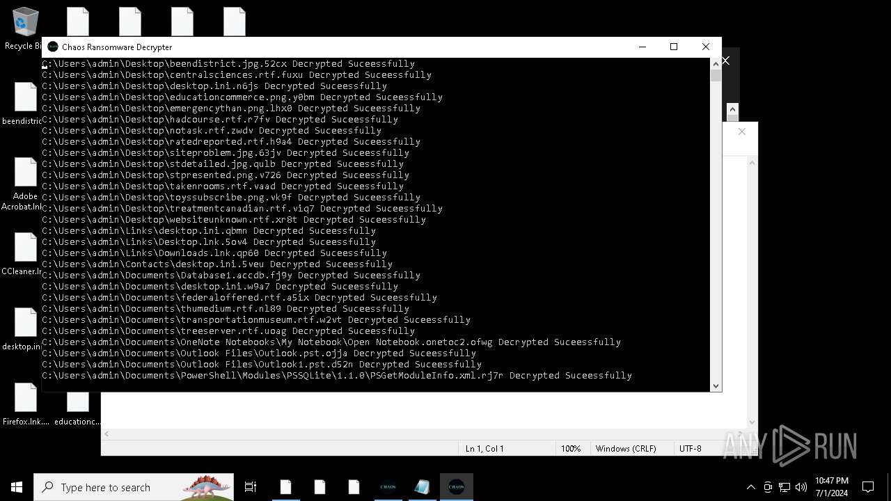Screen dimensions: 891x501
Task: Click the stpresented.png.v726 line
Action: click(x=226, y=175)
